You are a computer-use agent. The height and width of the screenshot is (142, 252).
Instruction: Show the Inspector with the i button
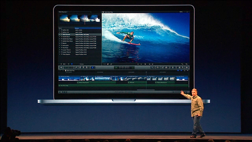187,68
